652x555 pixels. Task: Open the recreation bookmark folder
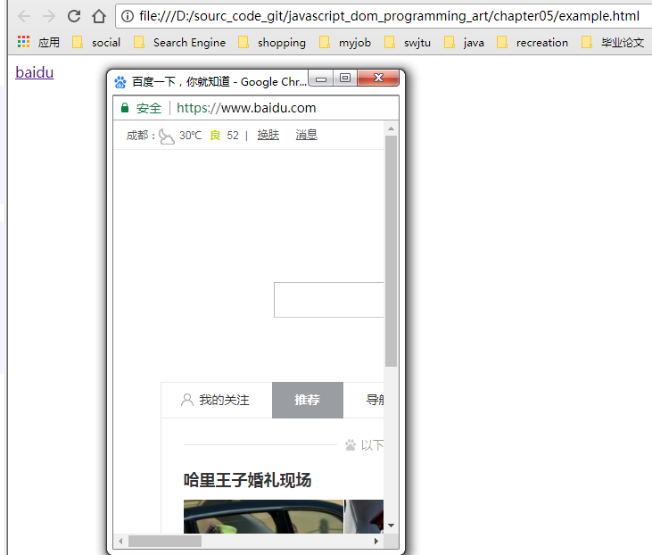tap(532, 43)
